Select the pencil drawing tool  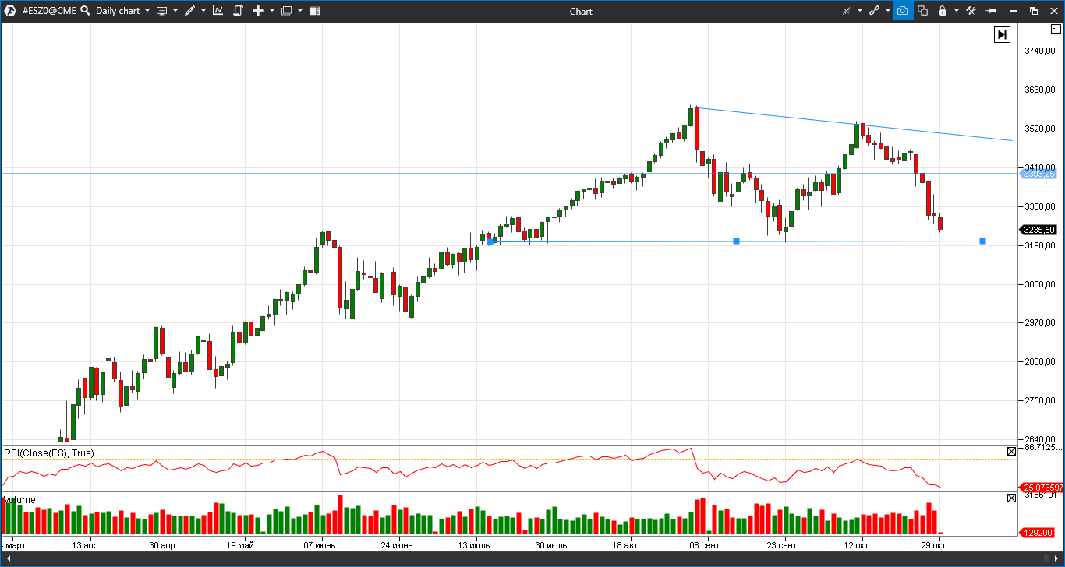coord(189,10)
